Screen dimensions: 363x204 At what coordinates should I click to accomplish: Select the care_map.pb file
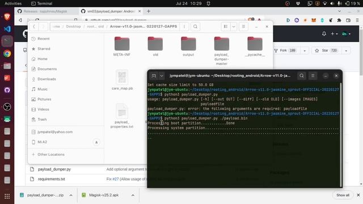[122, 80]
